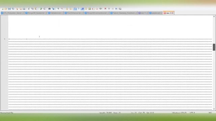Screen dimensions: 216x121
Task: Cut the selection with the scissors icon
Action: [29, 9]
